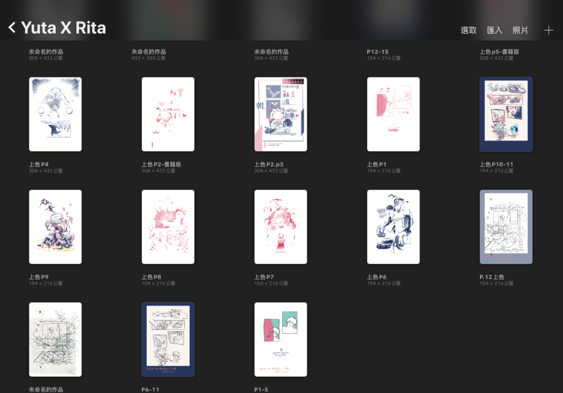Tap the 匯入 import button
Viewport: 563px width, 393px height.
(494, 30)
